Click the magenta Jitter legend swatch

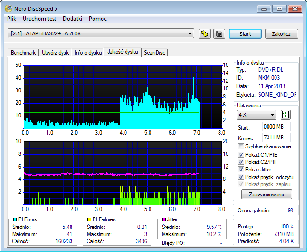click(164, 219)
